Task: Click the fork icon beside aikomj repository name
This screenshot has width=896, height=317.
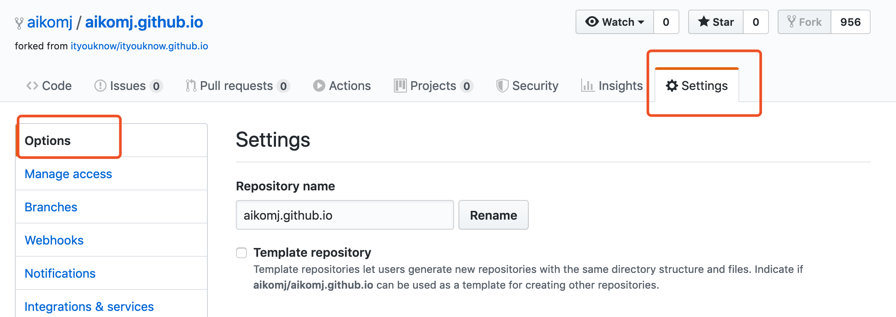Action: coord(19,23)
